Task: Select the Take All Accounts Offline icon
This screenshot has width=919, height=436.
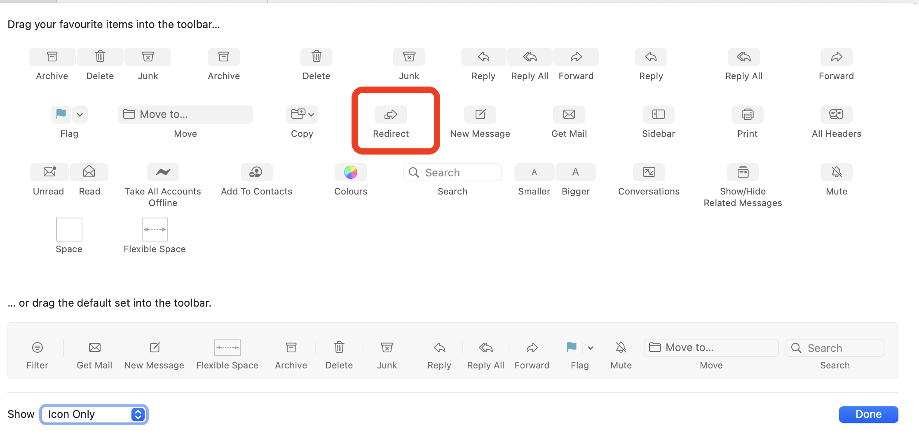Action: tap(163, 172)
